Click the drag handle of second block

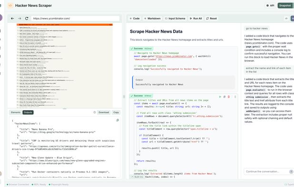point(235,97)
